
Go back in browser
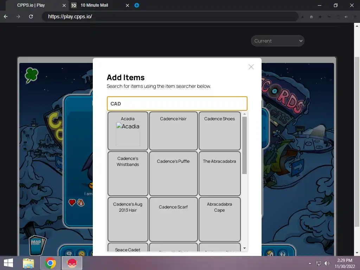click(x=6, y=17)
